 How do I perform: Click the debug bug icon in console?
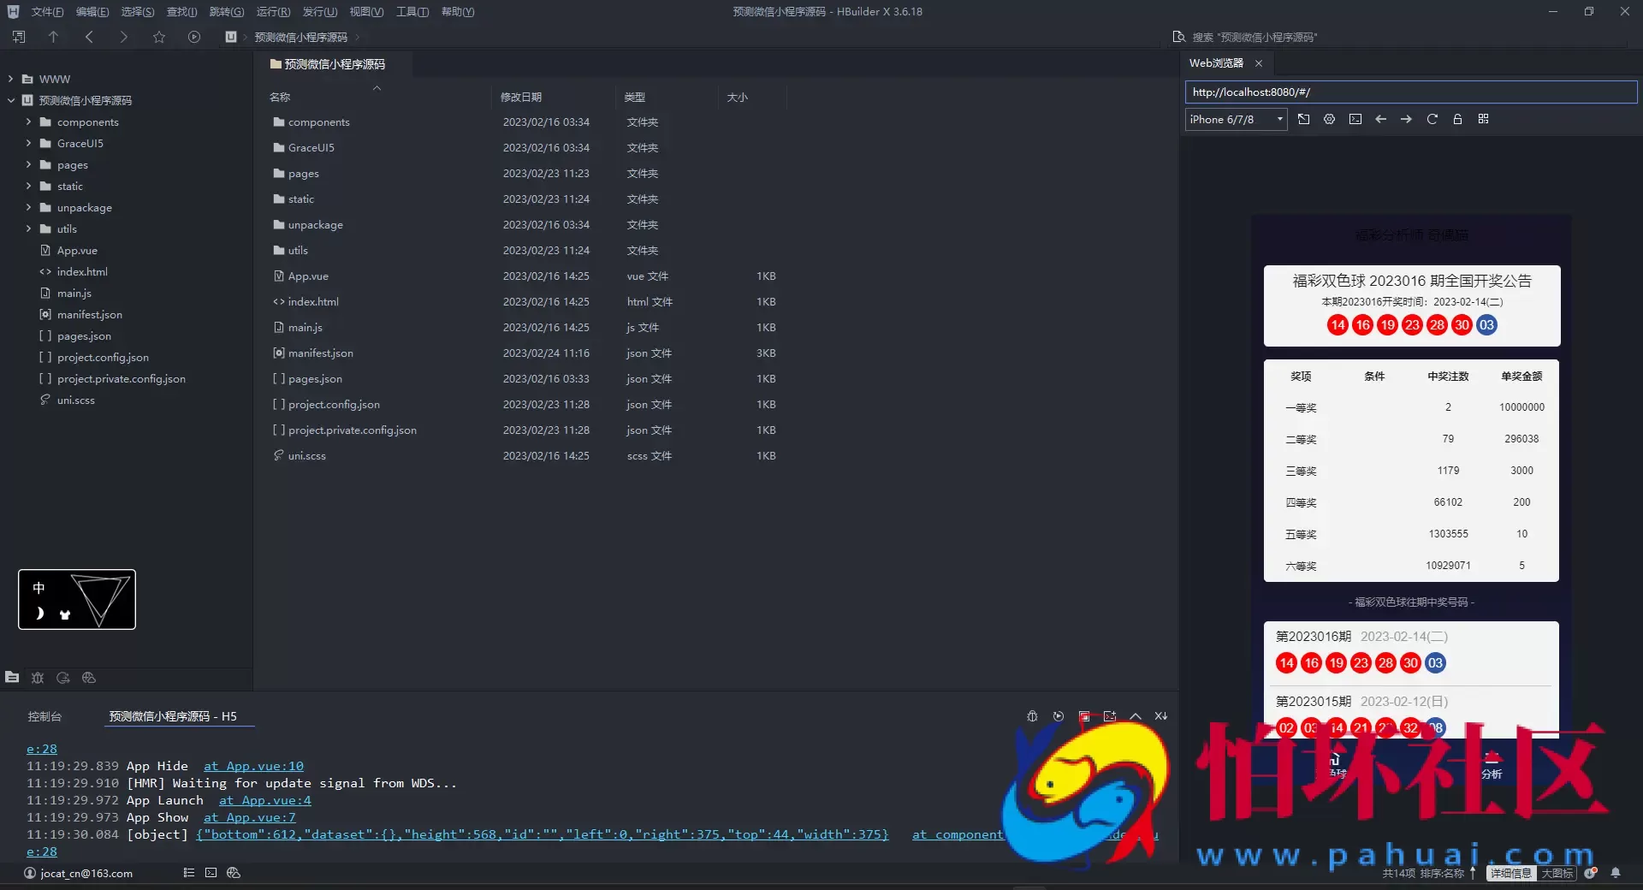click(x=1032, y=716)
